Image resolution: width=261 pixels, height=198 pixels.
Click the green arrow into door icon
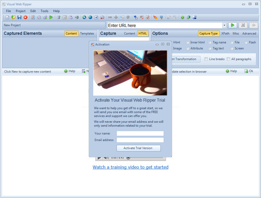[77, 17]
